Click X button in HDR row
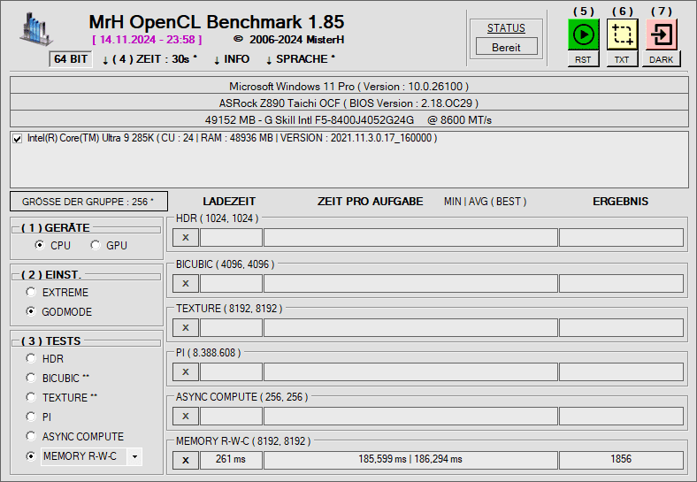 (x=186, y=237)
